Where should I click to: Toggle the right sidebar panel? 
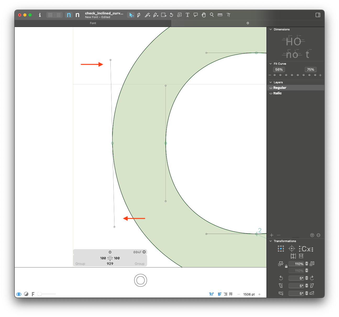tap(318, 15)
